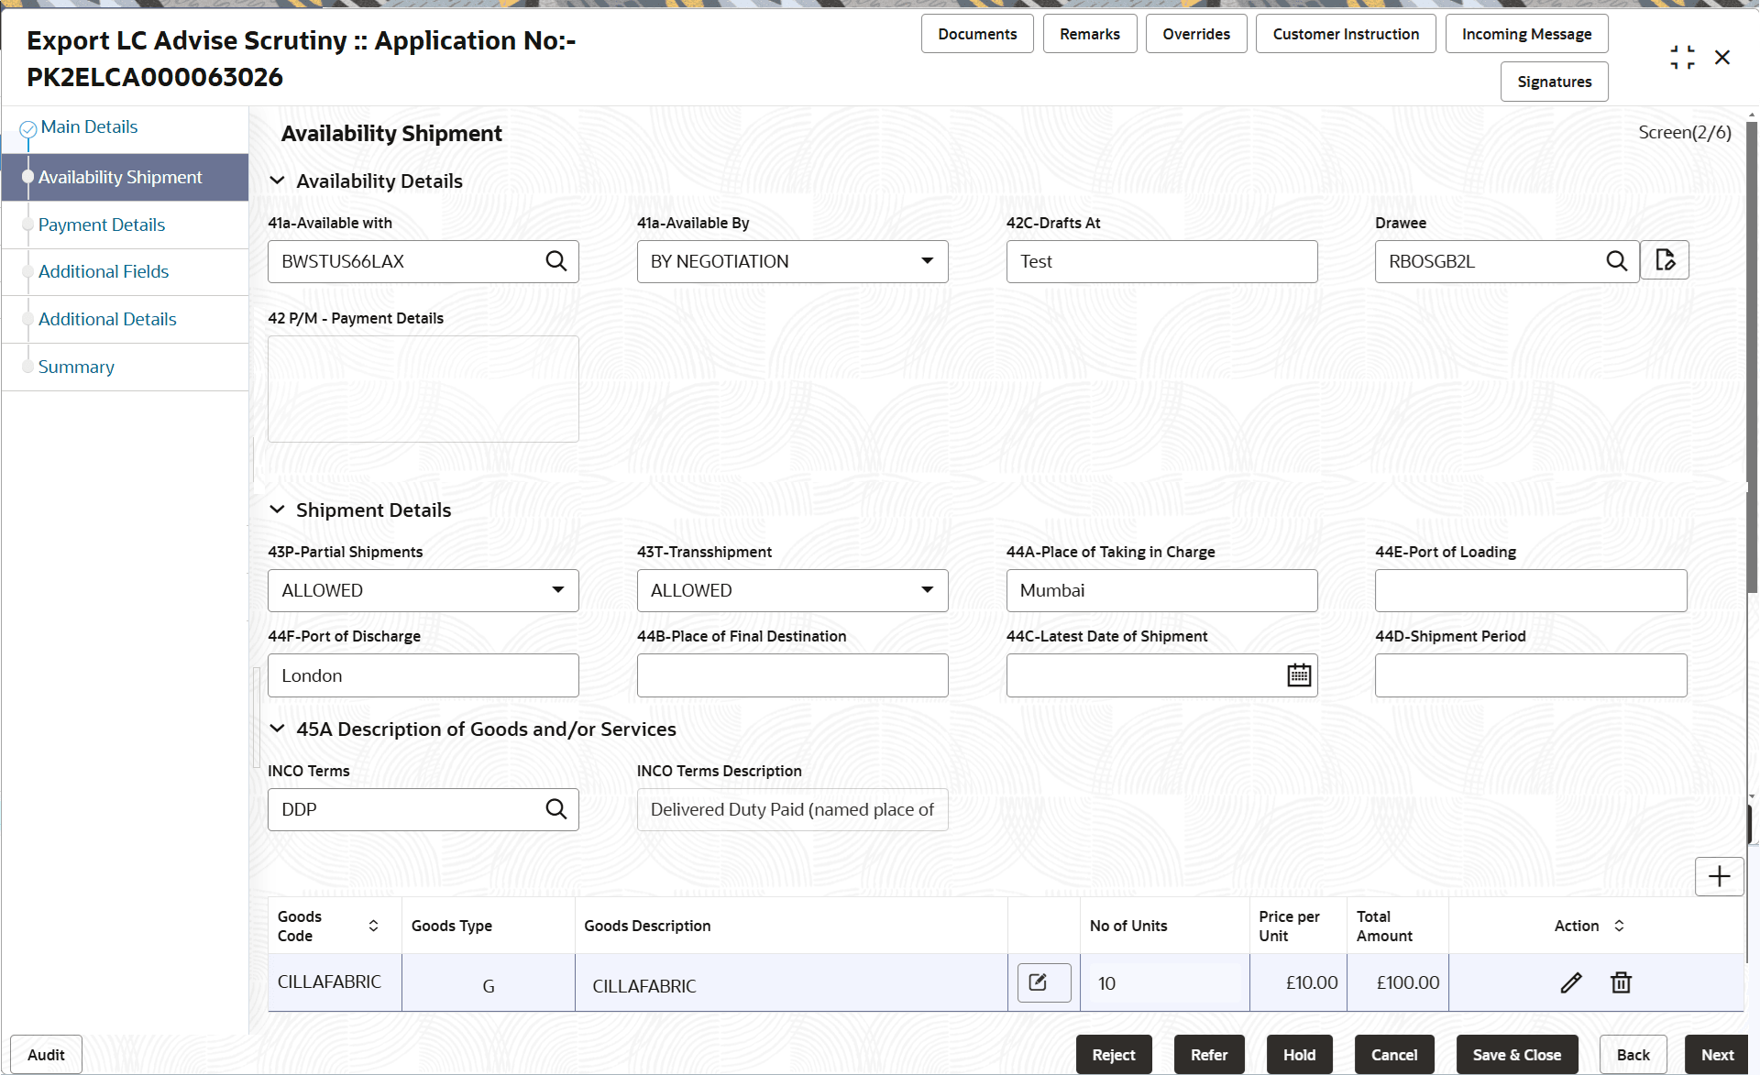Delete the CILLAFABRIC goods row trash icon
The height and width of the screenshot is (1075, 1760).
(x=1620, y=982)
